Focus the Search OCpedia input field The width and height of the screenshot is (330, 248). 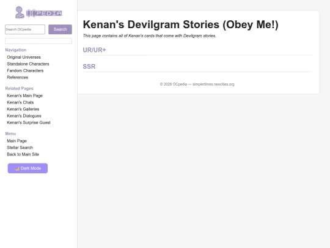tap(25, 29)
